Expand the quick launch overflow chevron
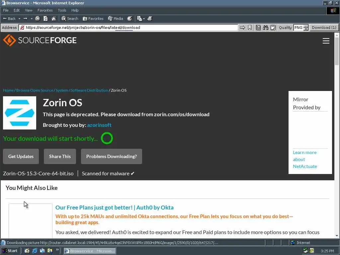Viewport: 340px width, 255px height. [x=57, y=250]
